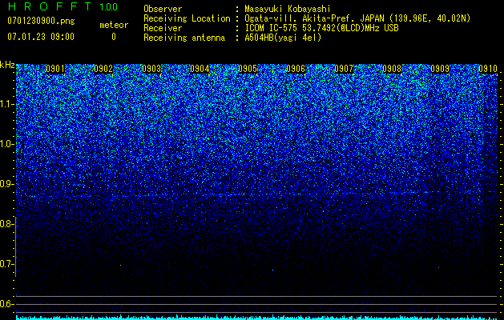Select the A504HB(yagi 4el) antenna text
This screenshot has height=320, width=504.
283,38
